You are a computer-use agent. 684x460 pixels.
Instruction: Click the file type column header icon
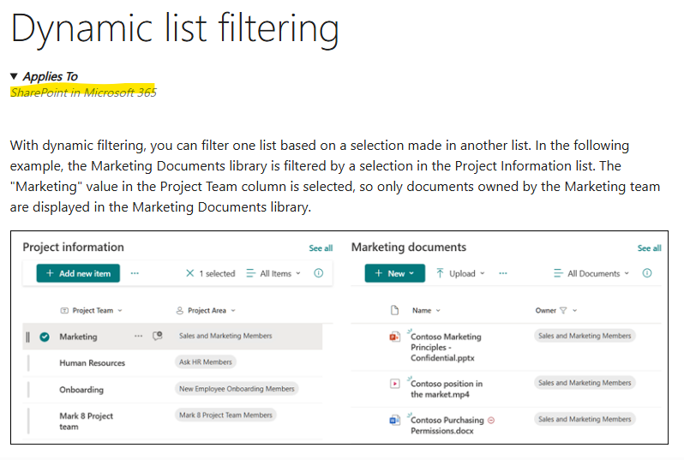point(395,310)
